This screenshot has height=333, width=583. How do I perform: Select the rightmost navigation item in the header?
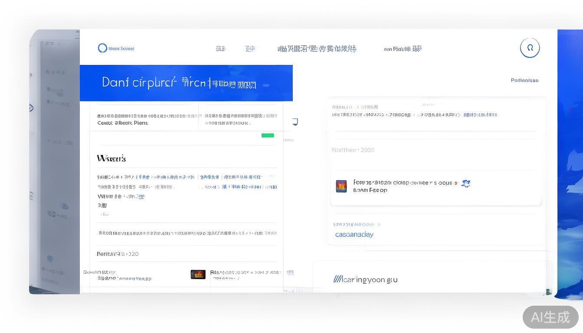pyautogui.click(x=402, y=49)
